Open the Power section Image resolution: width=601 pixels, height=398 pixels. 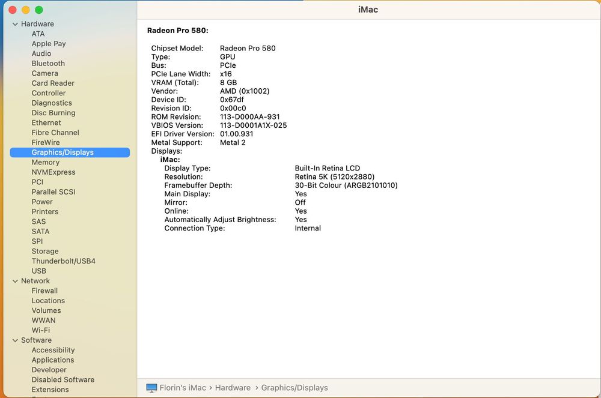pos(42,202)
